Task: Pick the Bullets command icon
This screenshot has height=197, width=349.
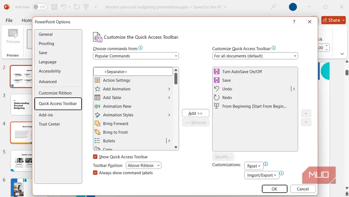Action: click(97, 140)
